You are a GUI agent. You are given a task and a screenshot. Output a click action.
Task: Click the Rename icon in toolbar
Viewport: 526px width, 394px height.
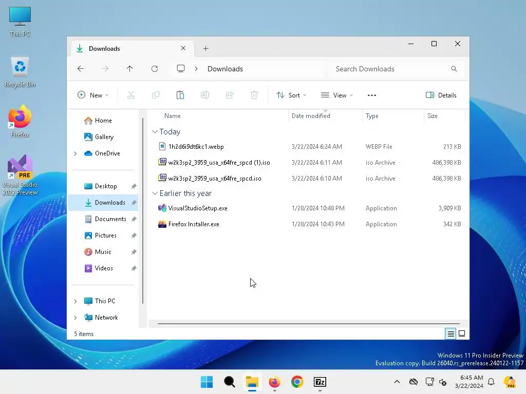tap(205, 95)
